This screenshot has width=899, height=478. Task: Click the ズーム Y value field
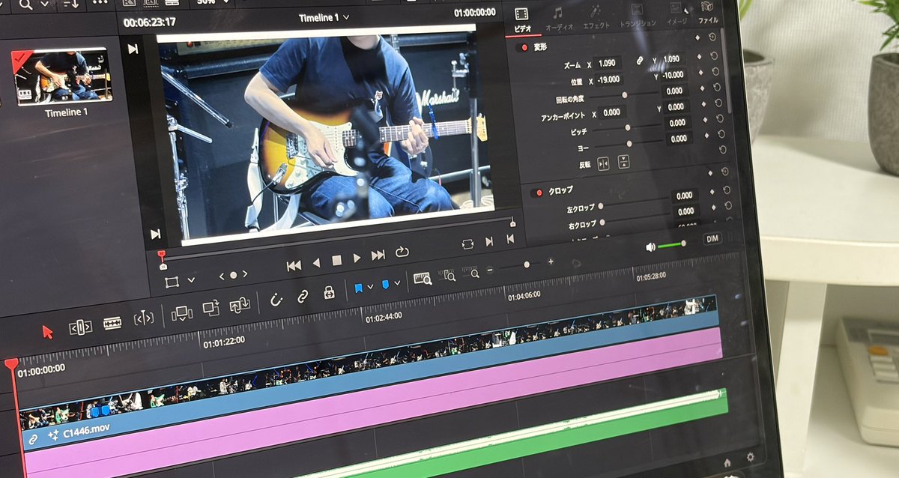[x=672, y=58]
